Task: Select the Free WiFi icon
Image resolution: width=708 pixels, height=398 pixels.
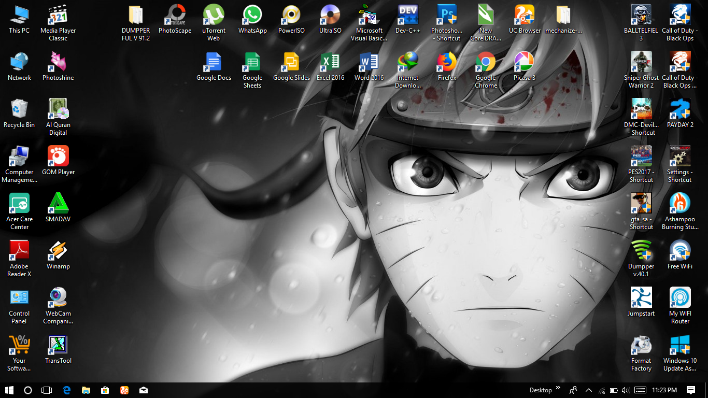Action: [x=680, y=251]
